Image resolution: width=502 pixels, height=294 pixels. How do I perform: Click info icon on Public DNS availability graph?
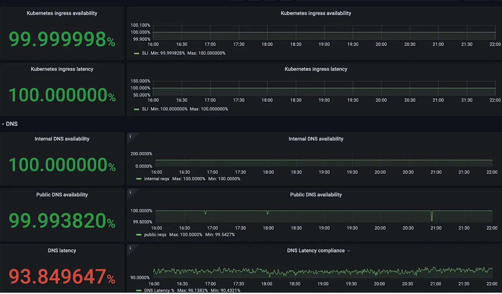click(130, 192)
